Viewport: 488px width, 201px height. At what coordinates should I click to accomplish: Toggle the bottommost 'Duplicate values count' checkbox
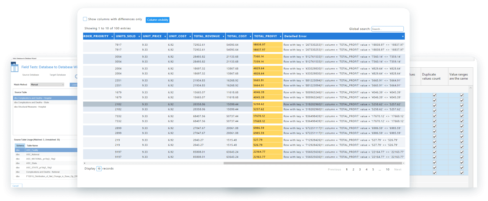click(435, 173)
